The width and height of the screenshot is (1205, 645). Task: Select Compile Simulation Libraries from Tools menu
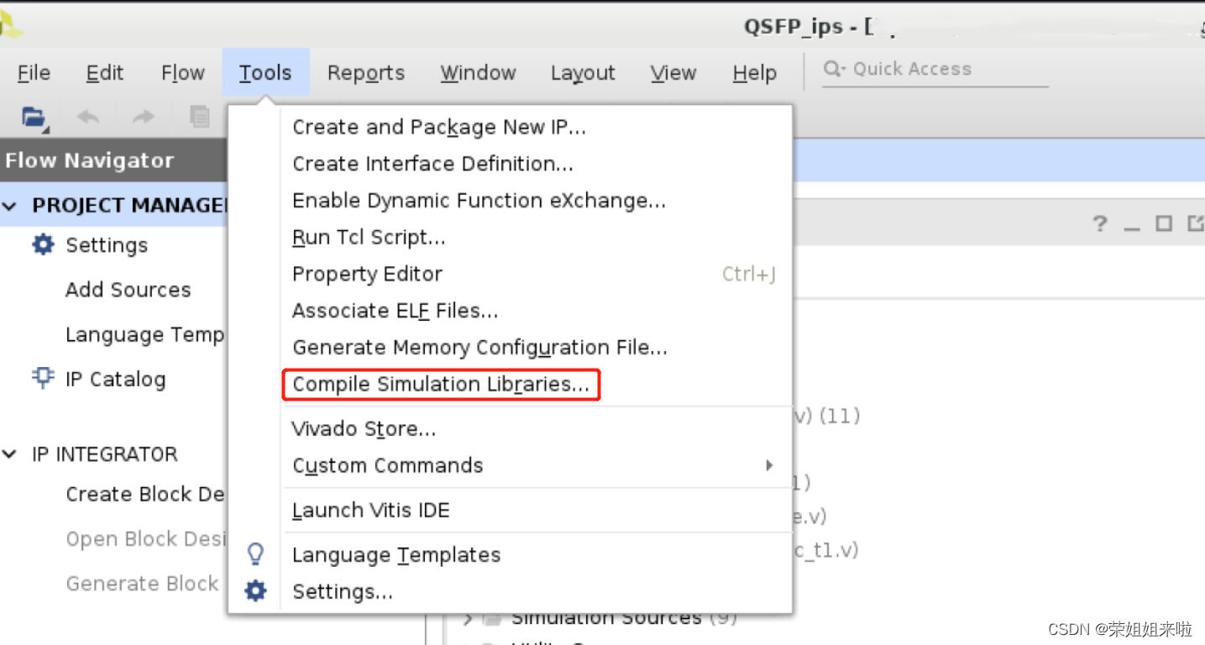tap(441, 384)
